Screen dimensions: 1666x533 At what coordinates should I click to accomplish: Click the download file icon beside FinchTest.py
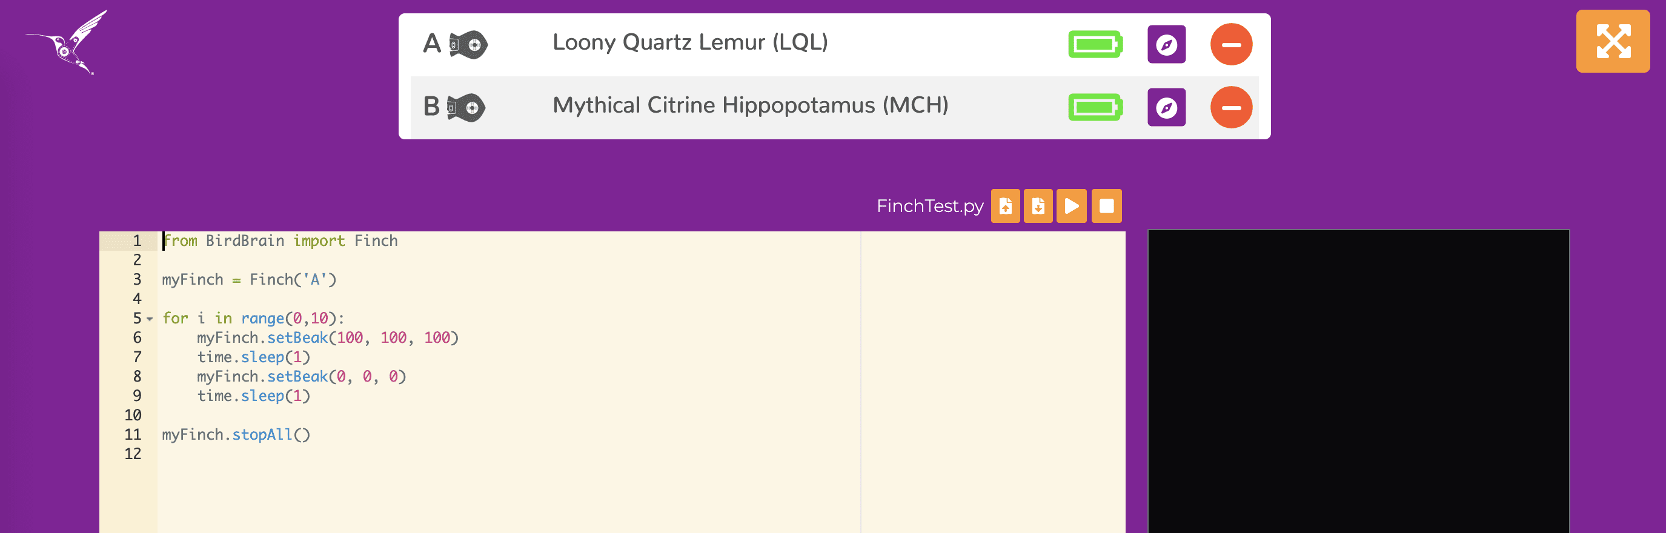click(x=1038, y=207)
